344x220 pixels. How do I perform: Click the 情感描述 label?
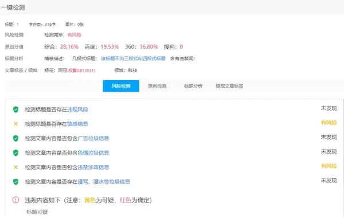[x=54, y=58]
